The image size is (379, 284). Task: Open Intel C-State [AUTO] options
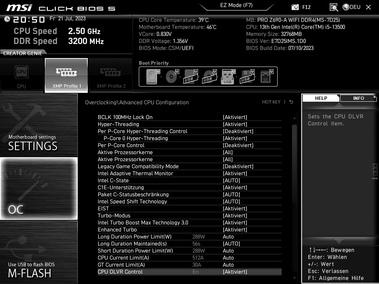231,180
